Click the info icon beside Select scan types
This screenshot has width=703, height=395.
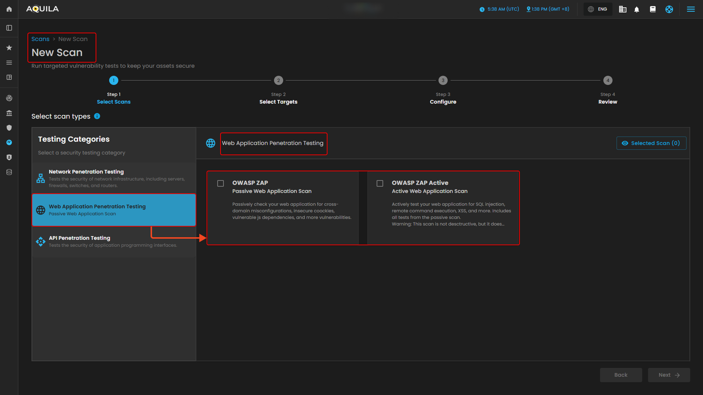(97, 116)
